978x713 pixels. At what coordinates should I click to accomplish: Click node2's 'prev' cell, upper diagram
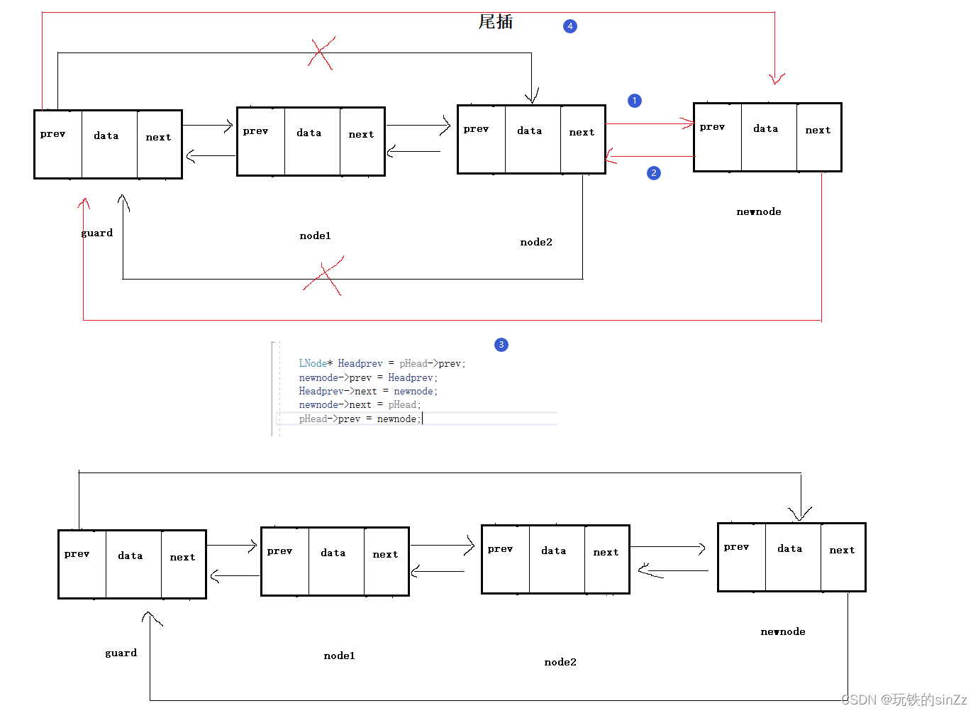[482, 139]
